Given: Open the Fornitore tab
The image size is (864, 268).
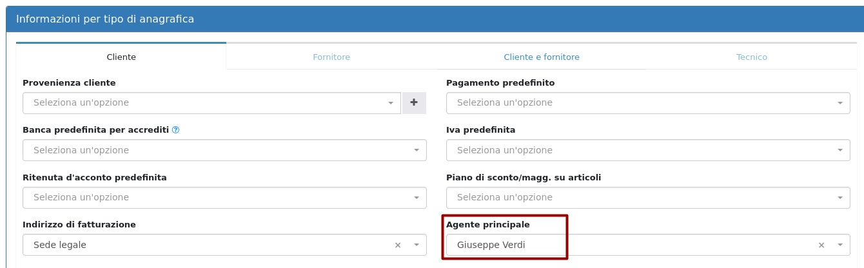Looking at the screenshot, I should tap(331, 57).
